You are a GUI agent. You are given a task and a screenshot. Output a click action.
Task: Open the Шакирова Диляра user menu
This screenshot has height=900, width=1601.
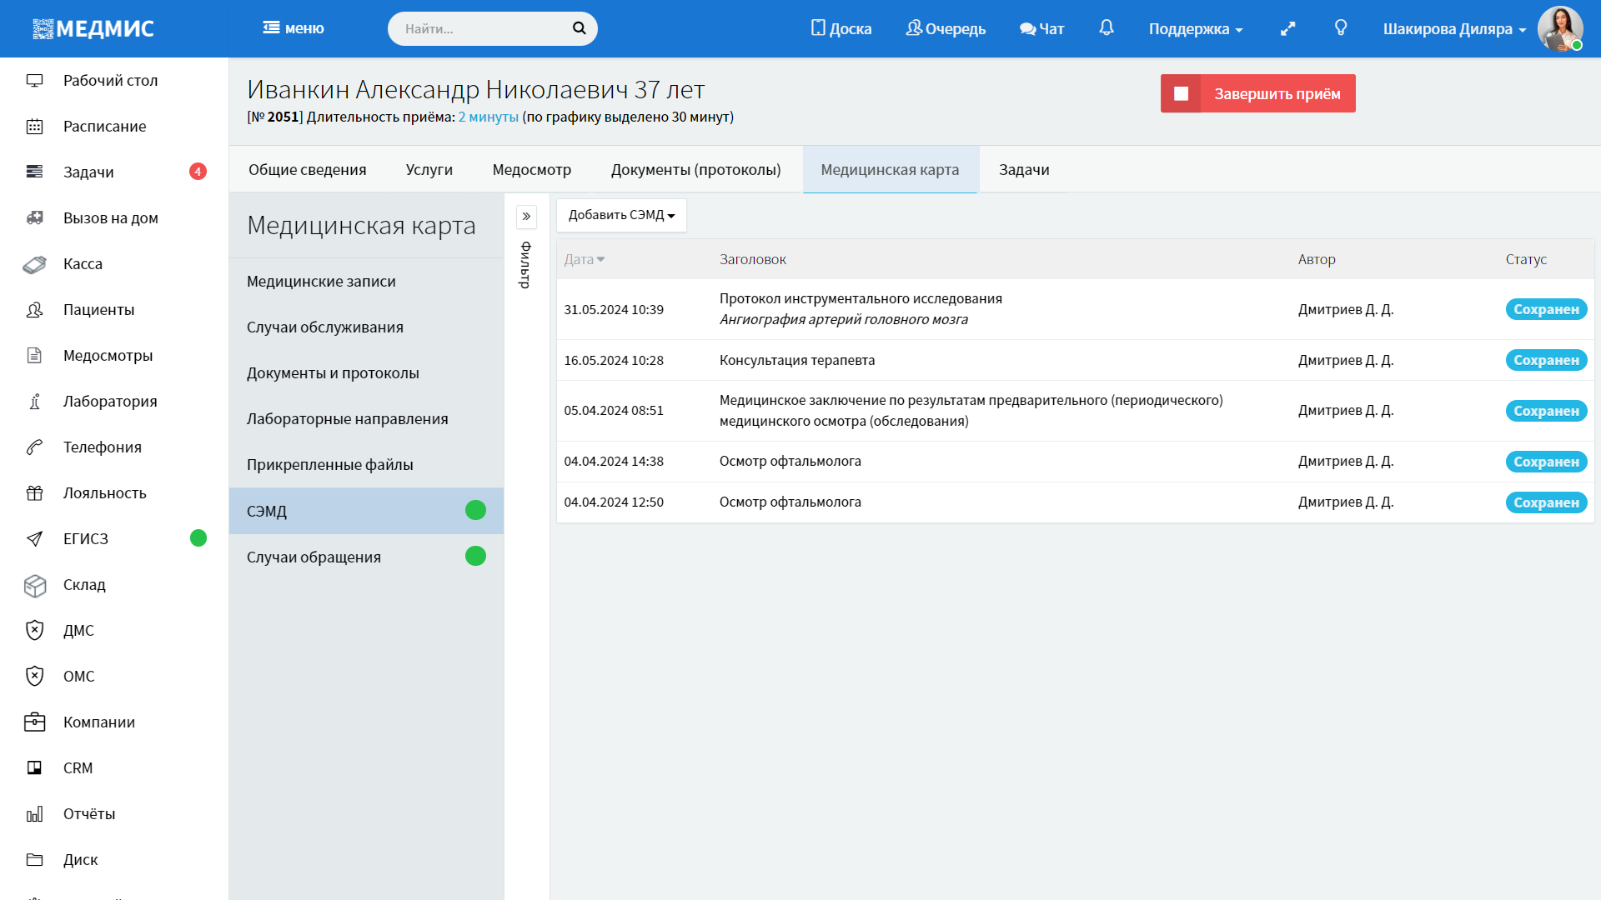coord(1453,28)
